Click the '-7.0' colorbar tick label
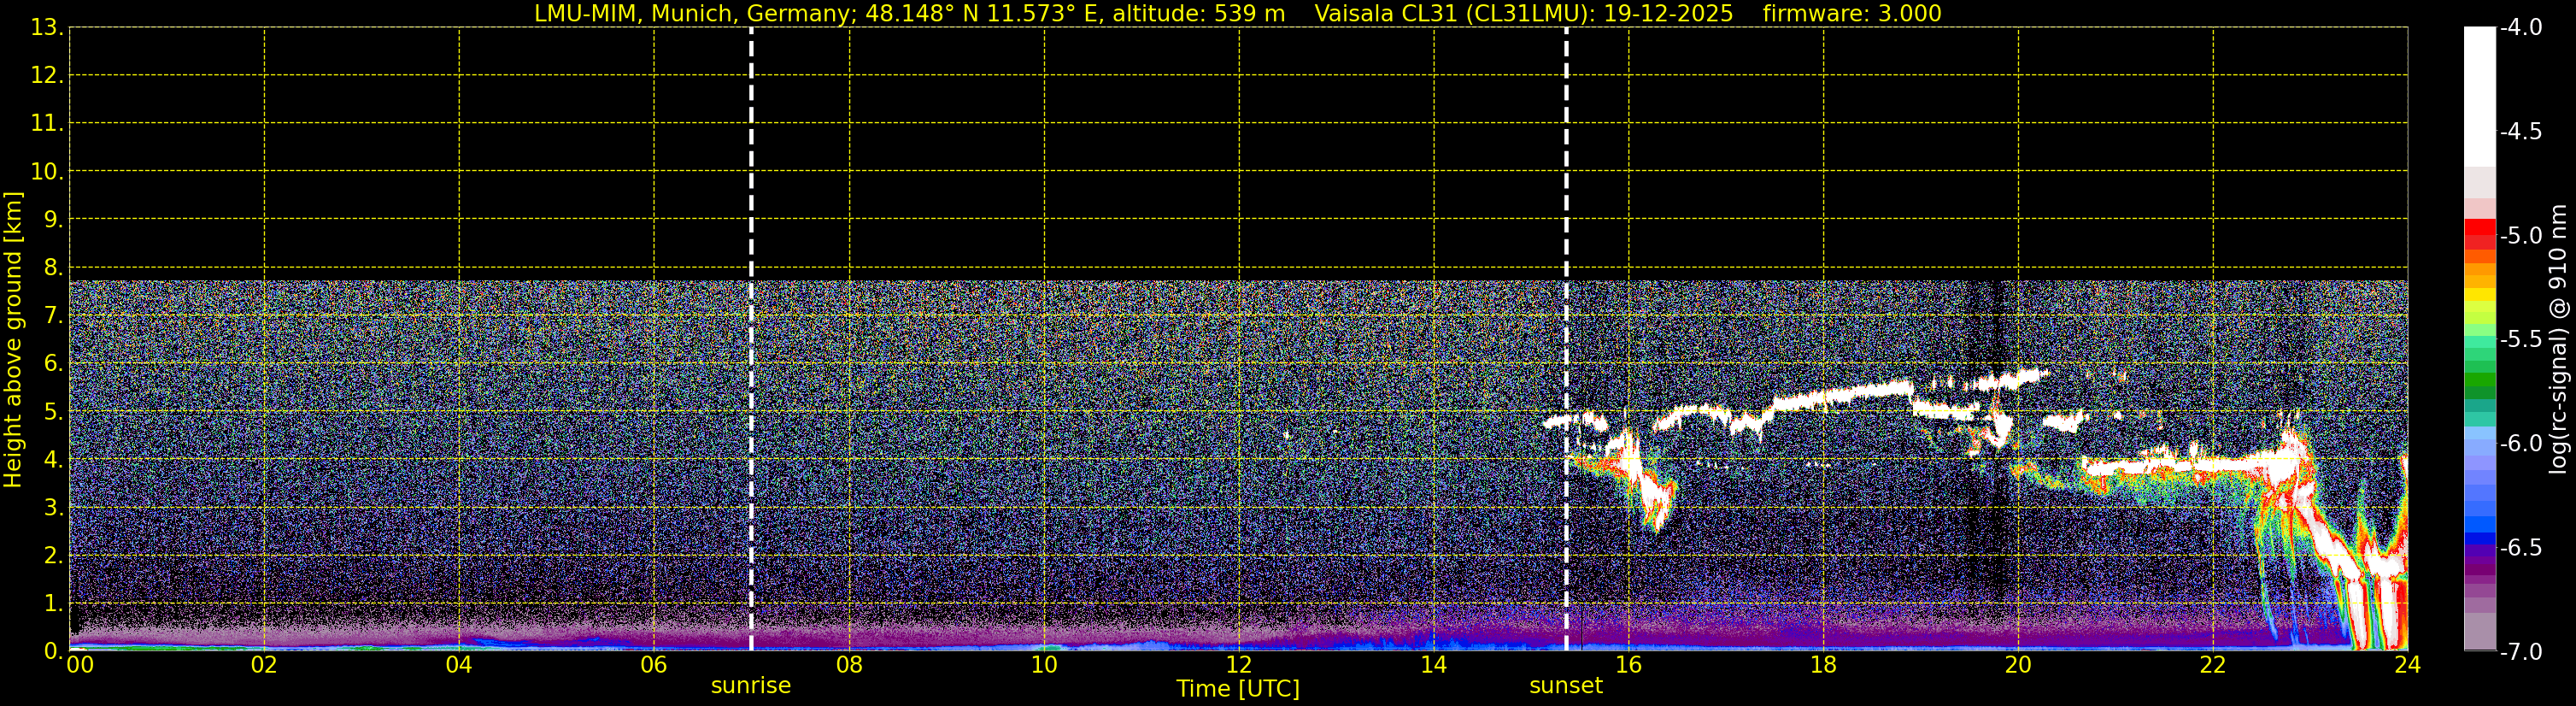2576x706 pixels. pos(2520,652)
